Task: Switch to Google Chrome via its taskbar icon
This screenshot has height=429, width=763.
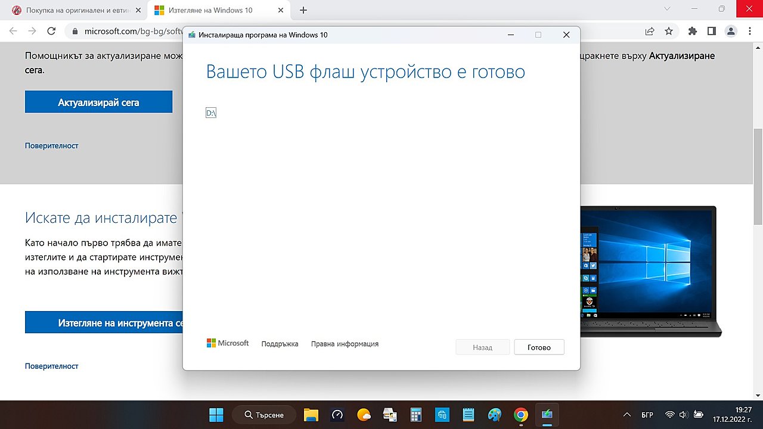Action: [520, 415]
